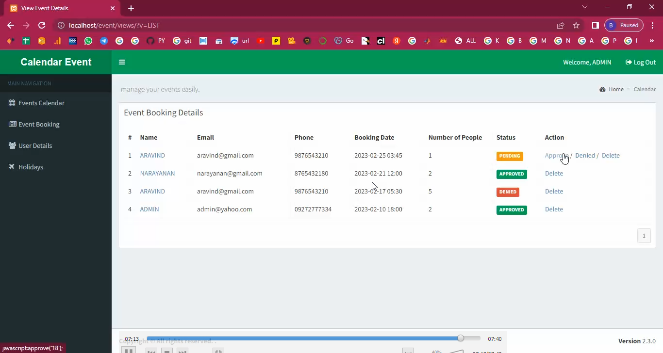The image size is (663, 353).
Task: Reload the page with browser refresh icon
Action: (x=42, y=25)
